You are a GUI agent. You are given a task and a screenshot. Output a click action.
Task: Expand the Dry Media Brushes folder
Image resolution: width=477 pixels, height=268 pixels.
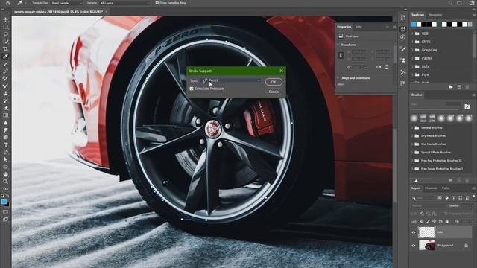[413, 135]
